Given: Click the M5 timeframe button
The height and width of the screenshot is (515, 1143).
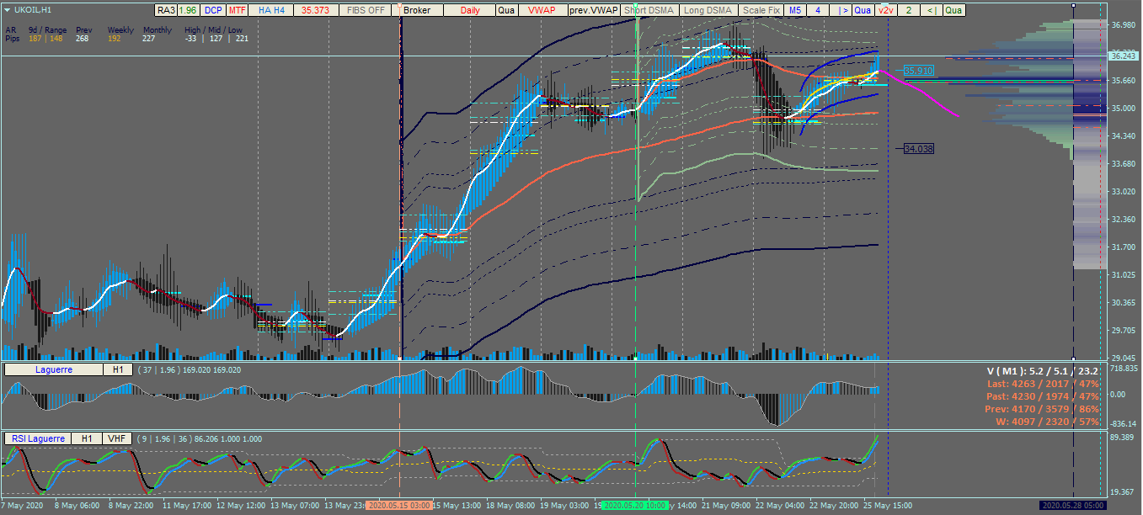Looking at the screenshot, I should [x=795, y=11].
